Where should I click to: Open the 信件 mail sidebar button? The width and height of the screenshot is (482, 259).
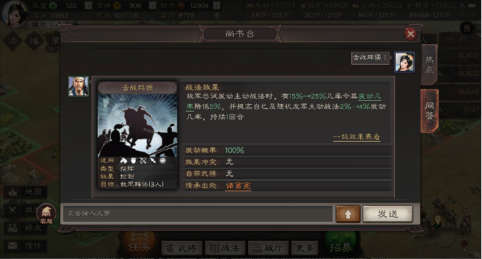26,246
